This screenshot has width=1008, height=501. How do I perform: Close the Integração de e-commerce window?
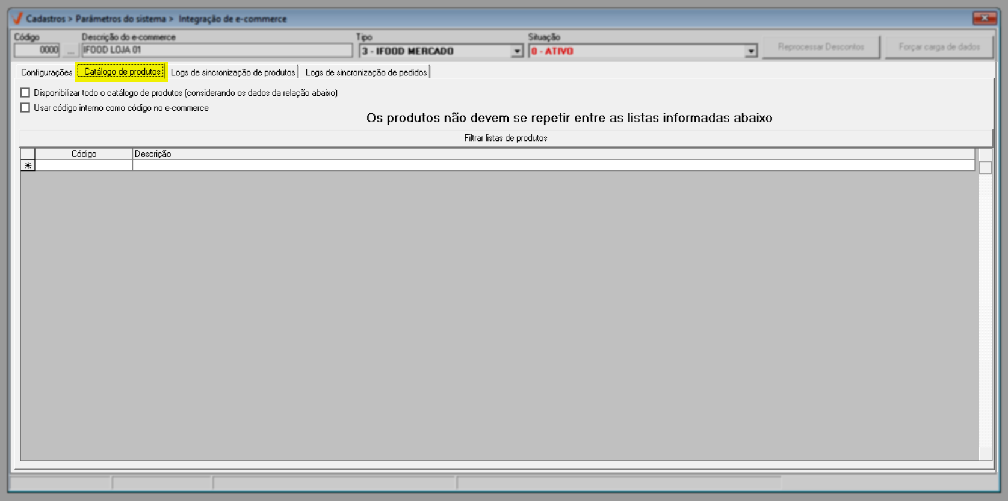985,19
